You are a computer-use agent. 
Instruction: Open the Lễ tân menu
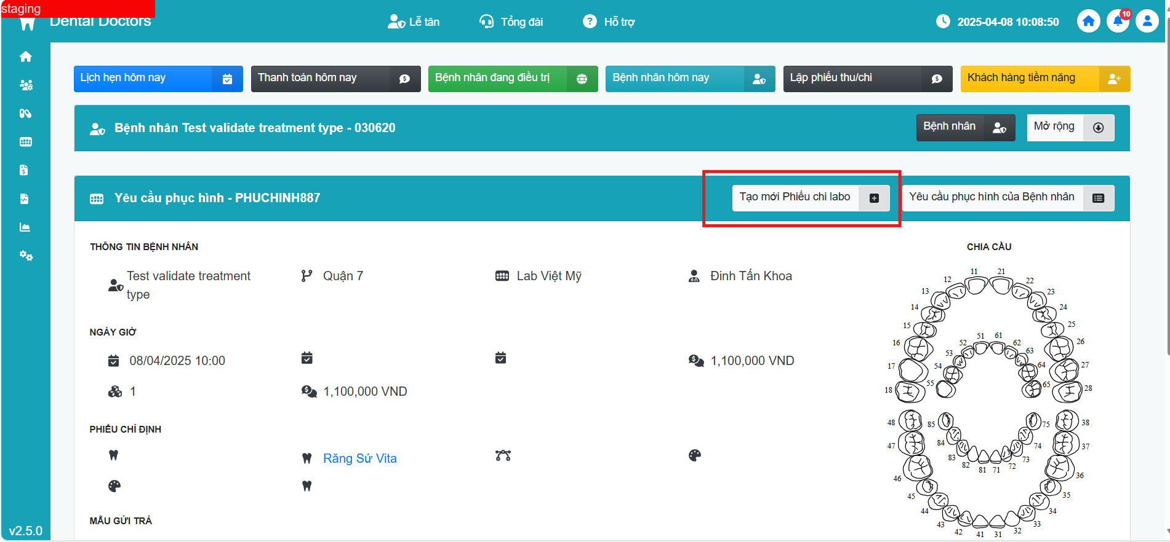pos(414,22)
